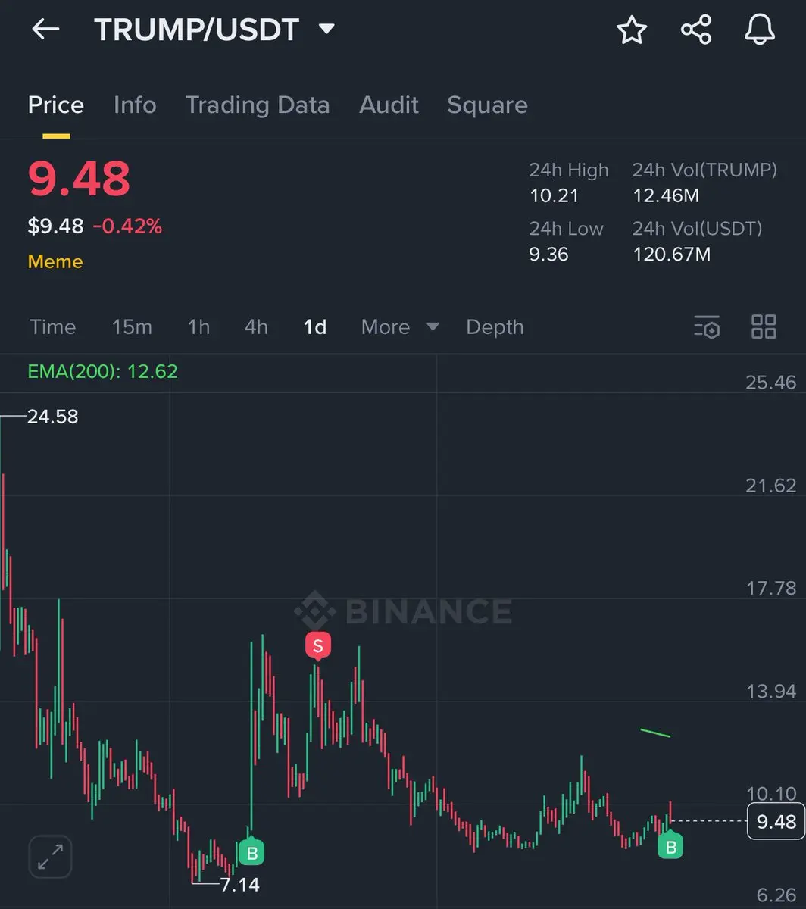Tap the EMA(200): 12.62 indicator label
Screen dimensions: 806x909
click(102, 372)
